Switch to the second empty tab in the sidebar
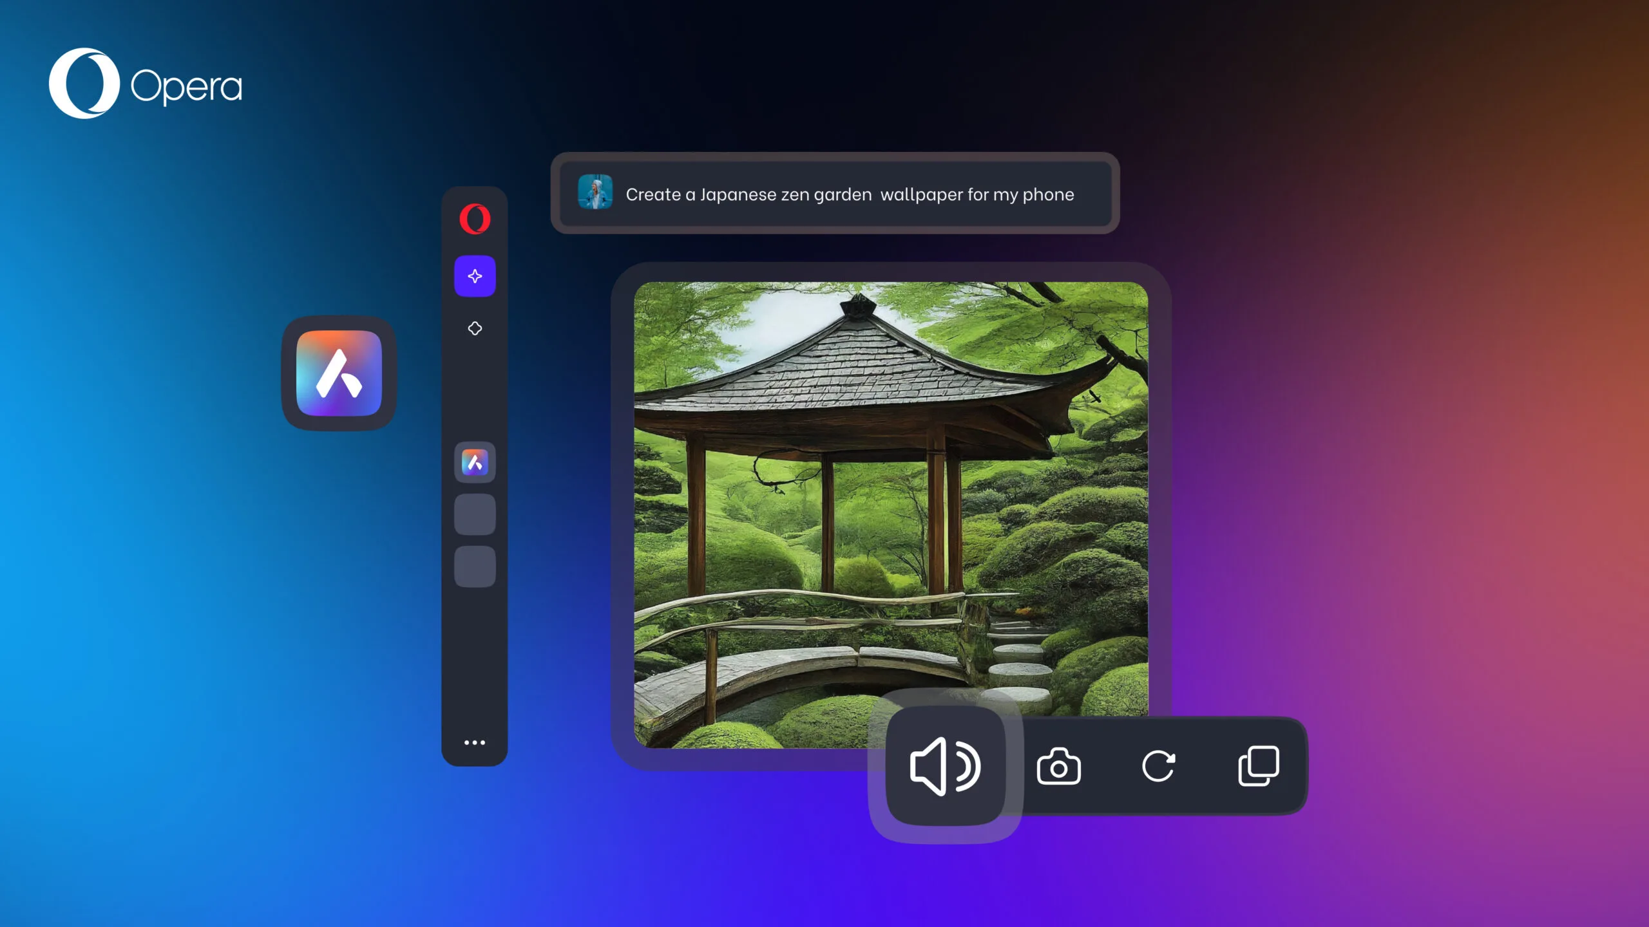Viewport: 1649px width, 927px height. (x=475, y=565)
